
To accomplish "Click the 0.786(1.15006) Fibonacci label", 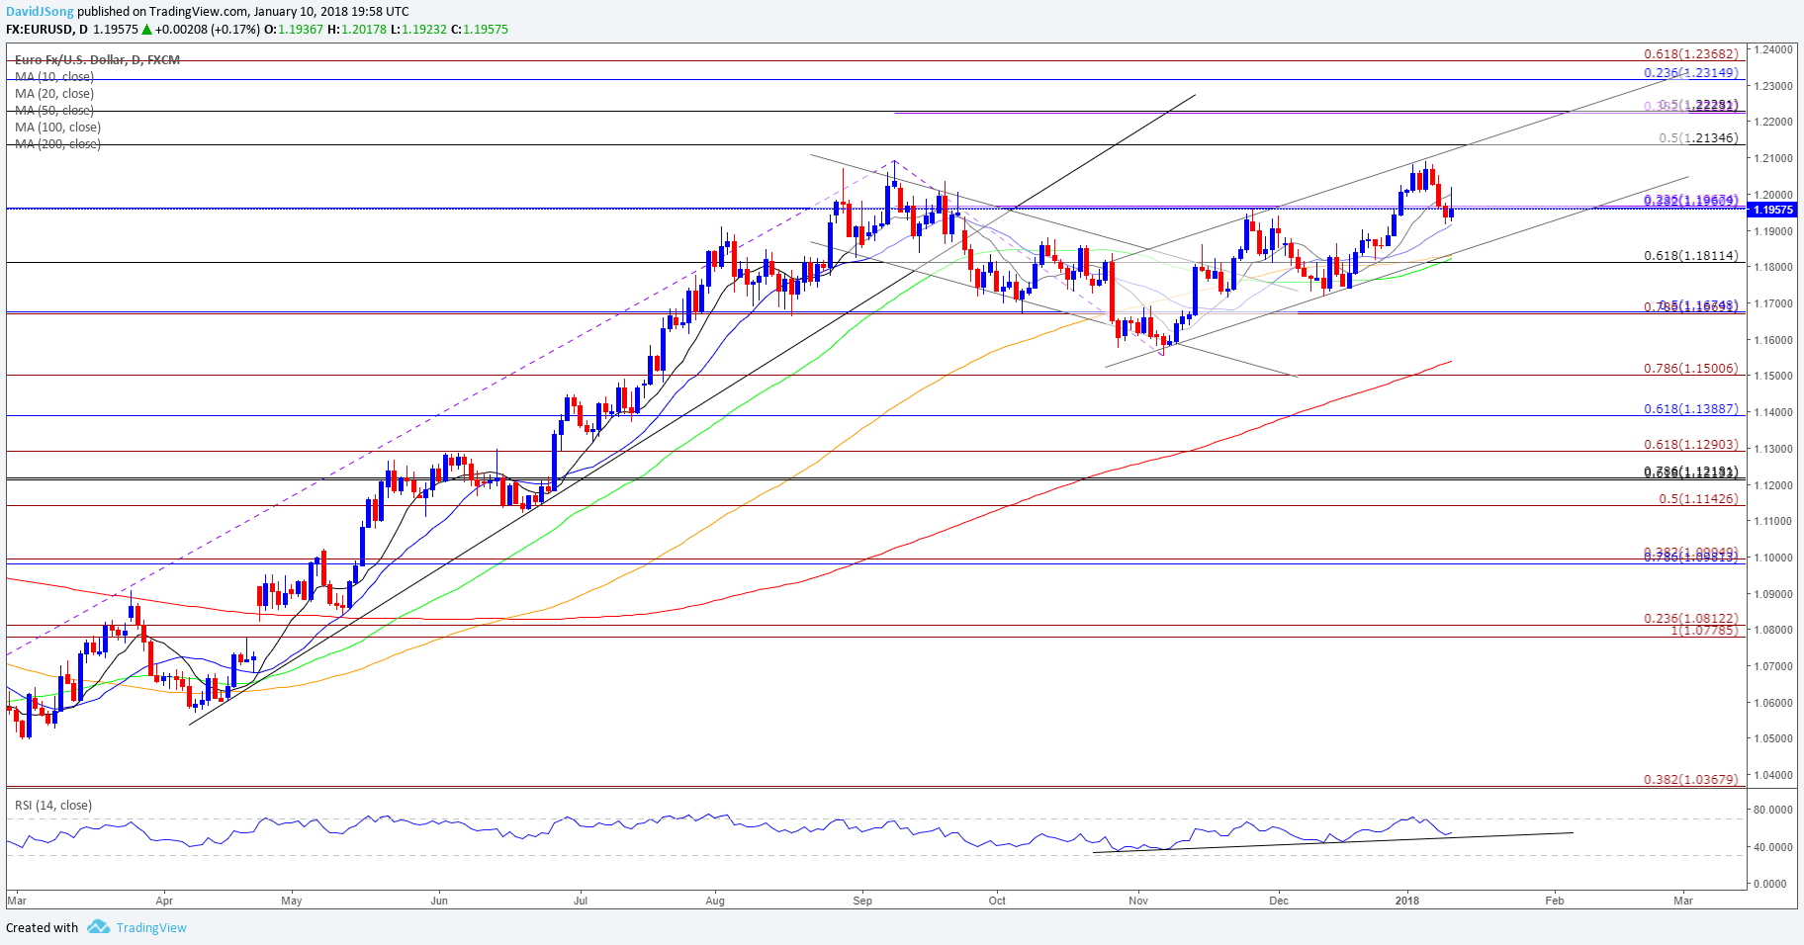I will [1690, 368].
